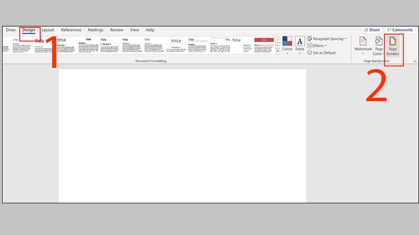Open the theme Fonts dropdown
419x235 pixels.
300,45
